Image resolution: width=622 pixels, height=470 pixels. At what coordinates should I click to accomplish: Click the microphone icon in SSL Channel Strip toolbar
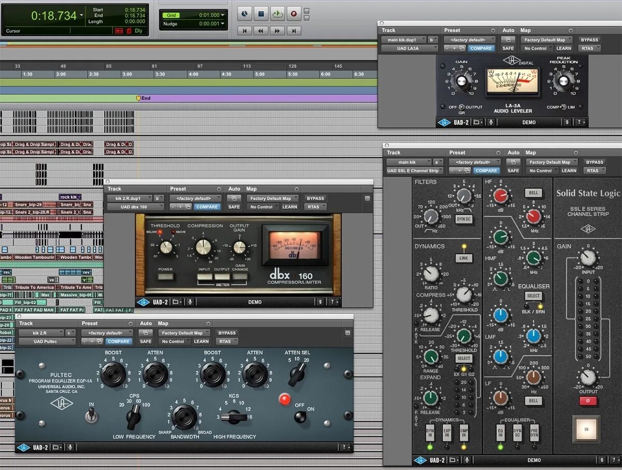click(468, 460)
